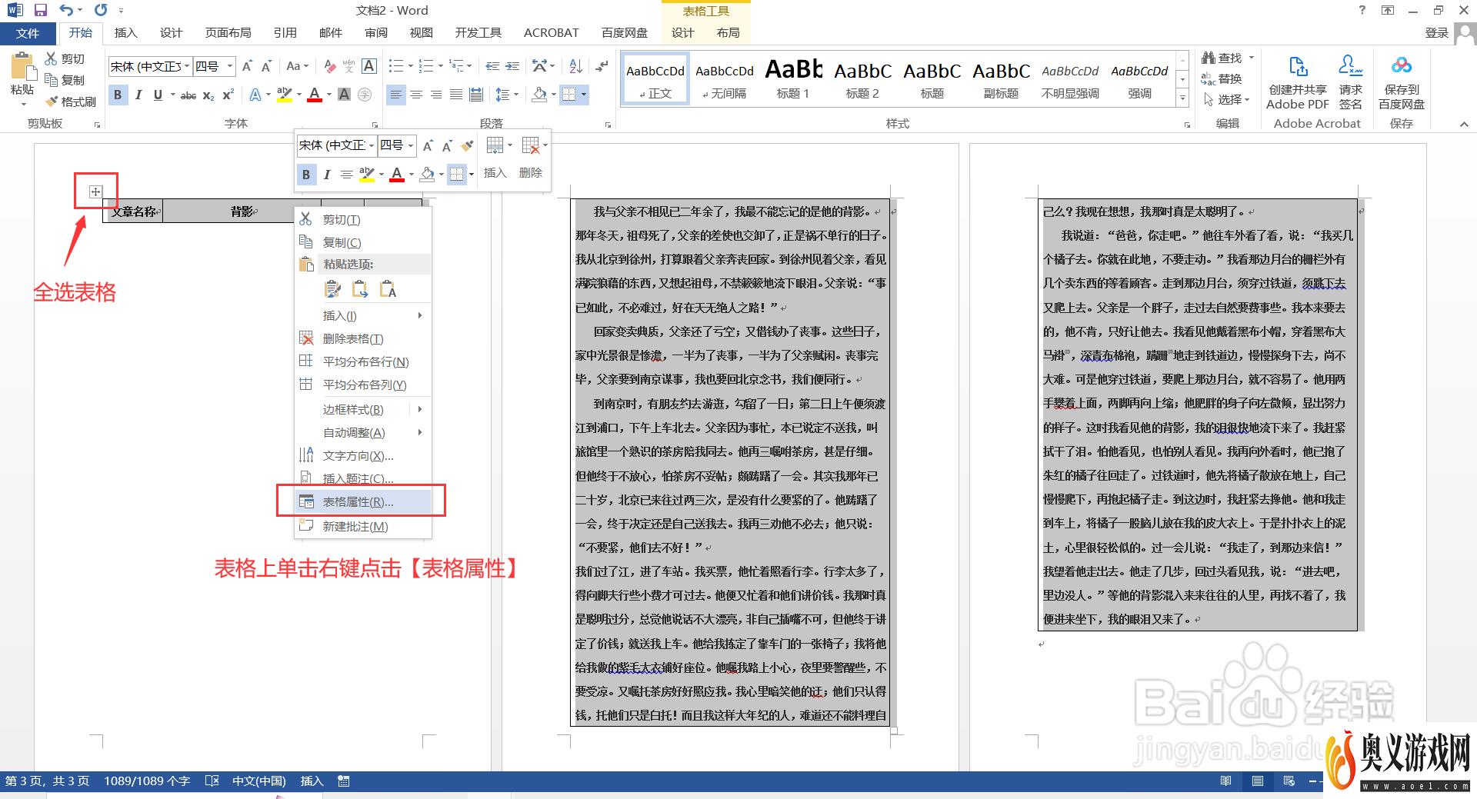The height and width of the screenshot is (799, 1477).
Task: Click the Format Painter brush in the mini toolbar
Action: point(467,145)
